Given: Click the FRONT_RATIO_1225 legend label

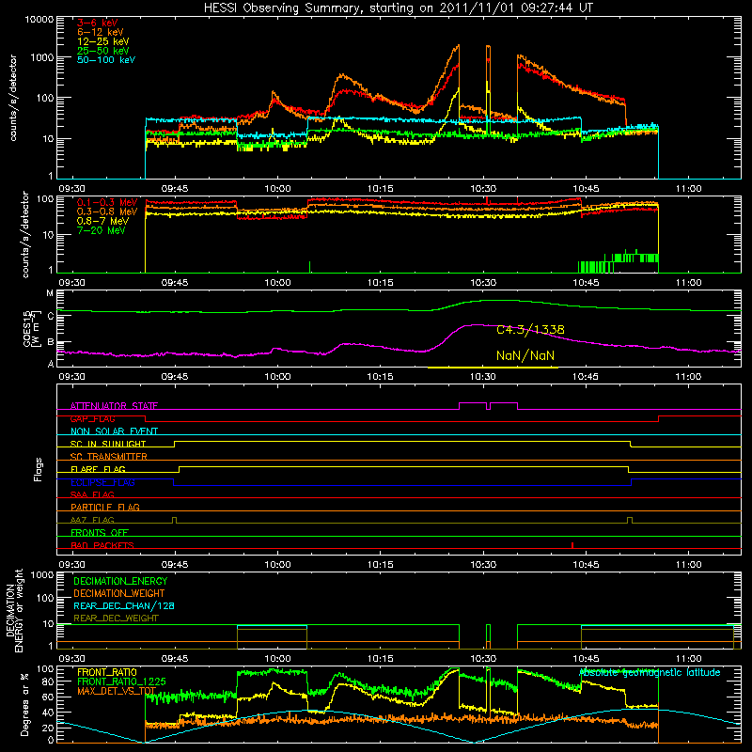Looking at the screenshot, I should pyautogui.click(x=121, y=681).
